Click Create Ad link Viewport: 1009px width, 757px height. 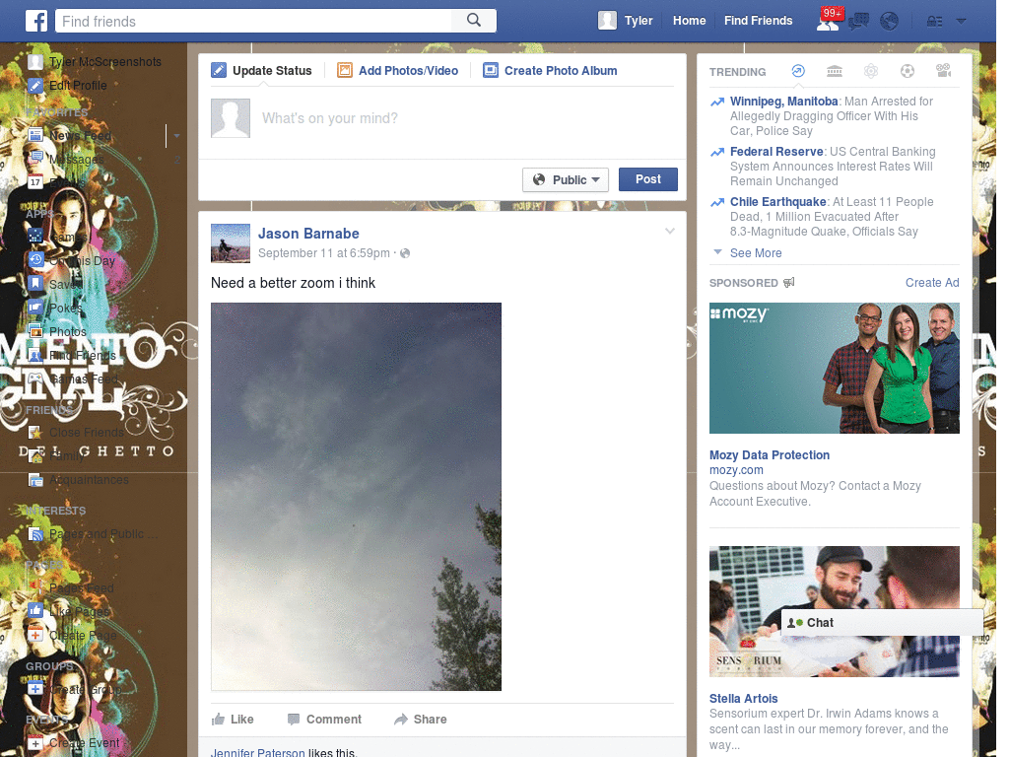[x=932, y=283]
